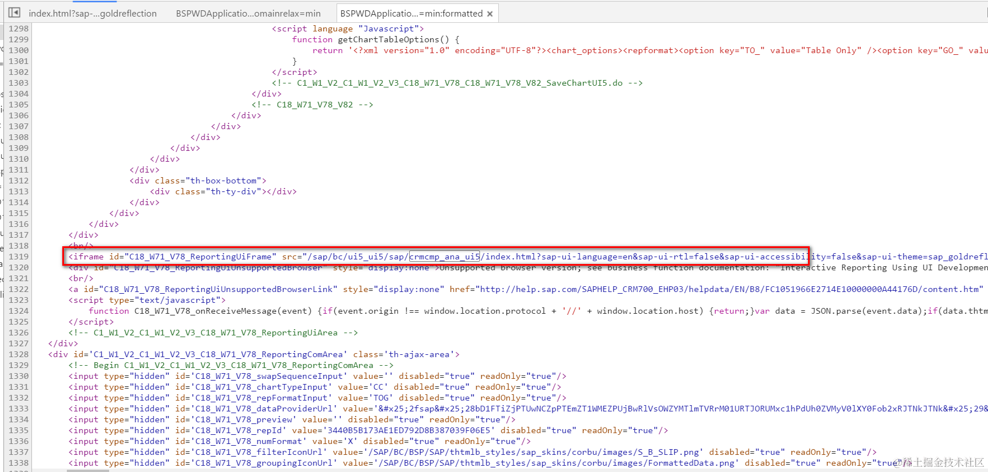This screenshot has width=988, height=472.
Task: Click C18_W71_V78_preview input line
Action: pos(292,419)
